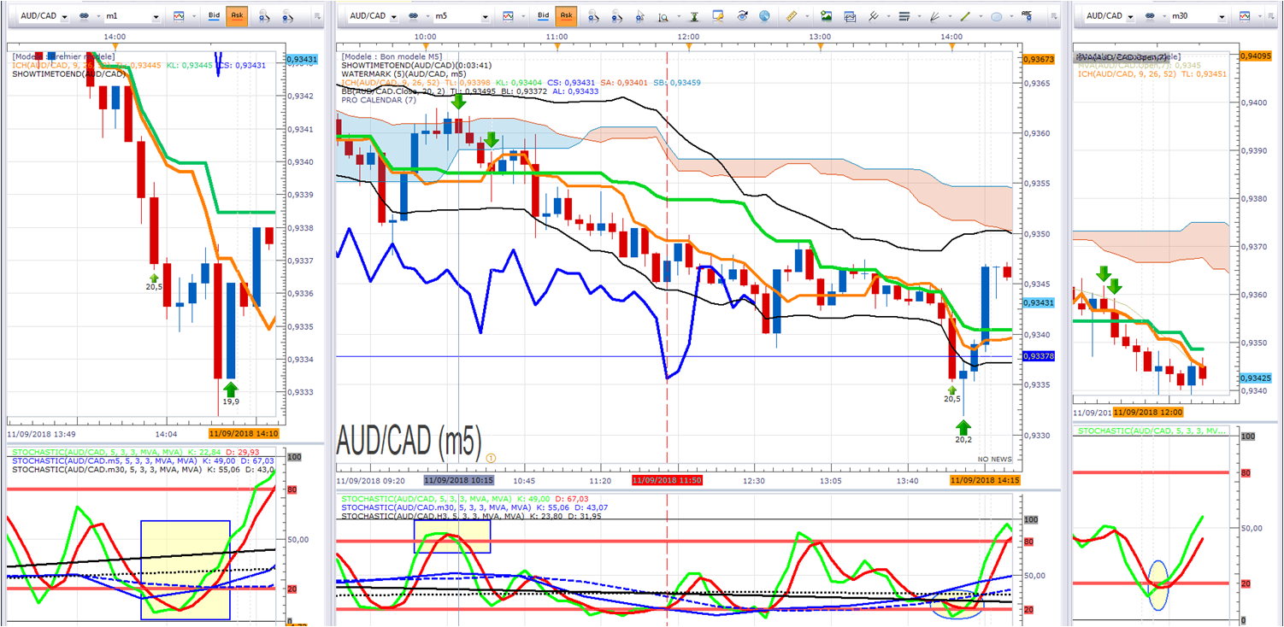Open chart type icon in m5 toolbar
Screen dimensions: 1284x627
click(x=508, y=16)
